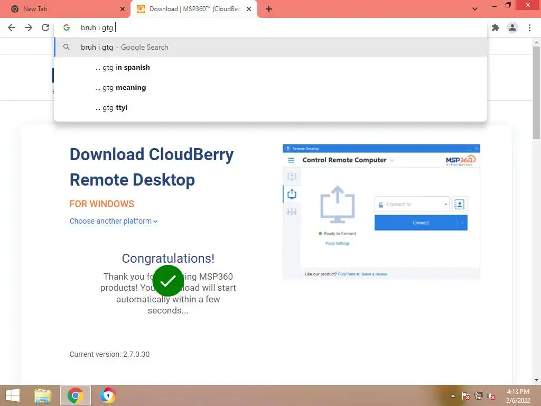Expand 'Choose another platform' dropdown
The image size is (541, 406).
(114, 221)
